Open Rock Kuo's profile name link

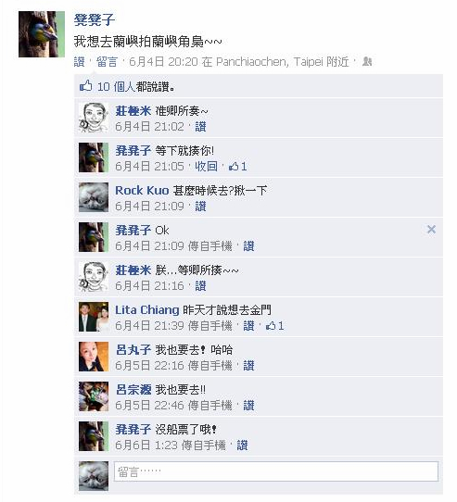pyautogui.click(x=142, y=191)
